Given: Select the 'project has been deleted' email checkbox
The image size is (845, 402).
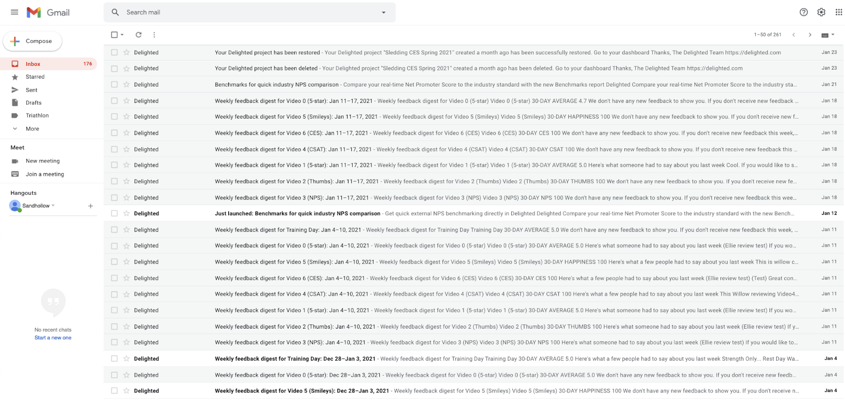Looking at the screenshot, I should pos(114,68).
